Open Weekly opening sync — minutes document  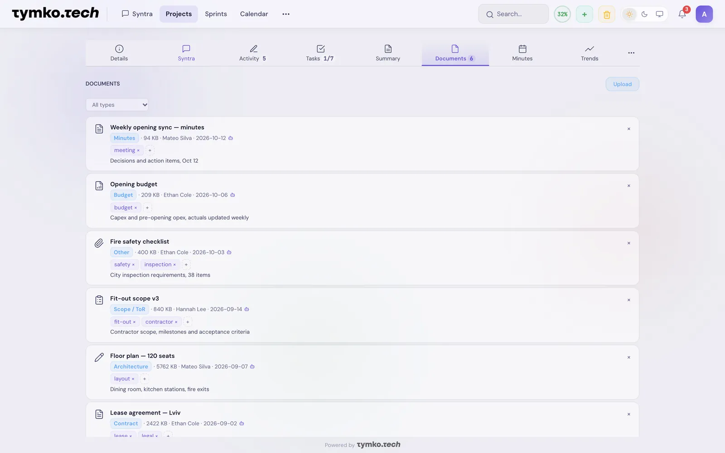tap(157, 127)
